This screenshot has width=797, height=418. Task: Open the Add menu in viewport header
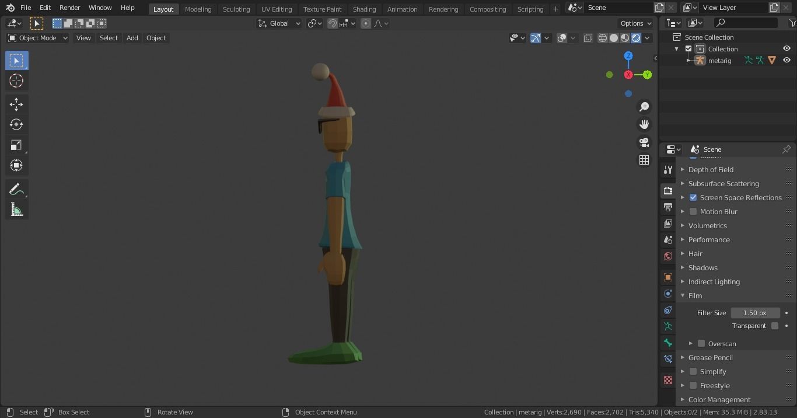(132, 38)
